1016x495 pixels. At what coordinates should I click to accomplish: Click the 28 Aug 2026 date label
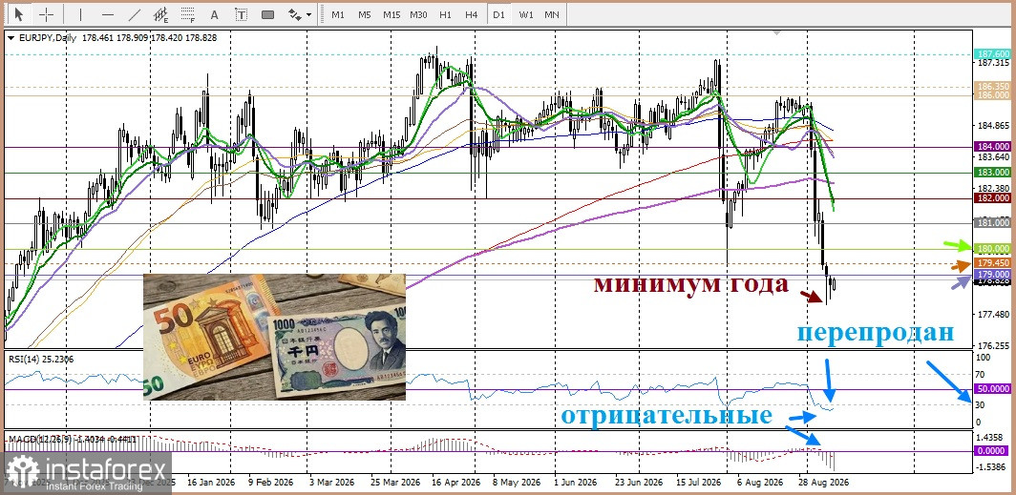[x=823, y=483]
